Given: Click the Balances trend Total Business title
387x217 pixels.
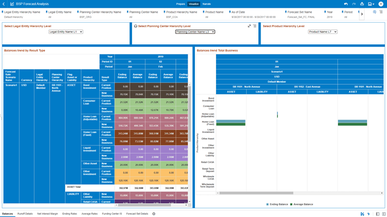Looking at the screenshot, I should 217,51.
